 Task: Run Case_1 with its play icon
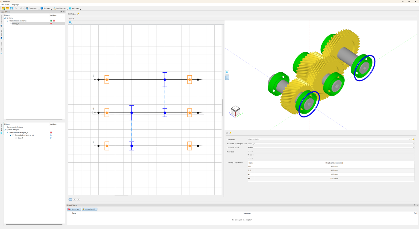tap(51, 138)
